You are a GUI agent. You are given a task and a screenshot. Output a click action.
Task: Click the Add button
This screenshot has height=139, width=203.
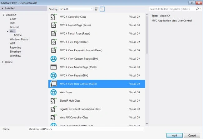pyautogui.click(x=175, y=136)
